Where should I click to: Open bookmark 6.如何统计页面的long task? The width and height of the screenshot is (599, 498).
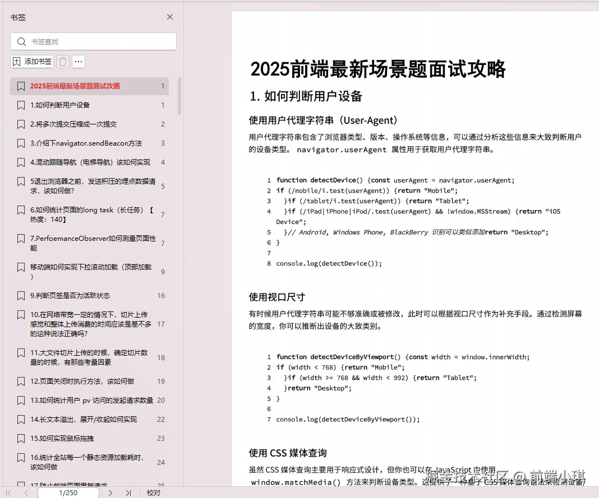point(89,215)
